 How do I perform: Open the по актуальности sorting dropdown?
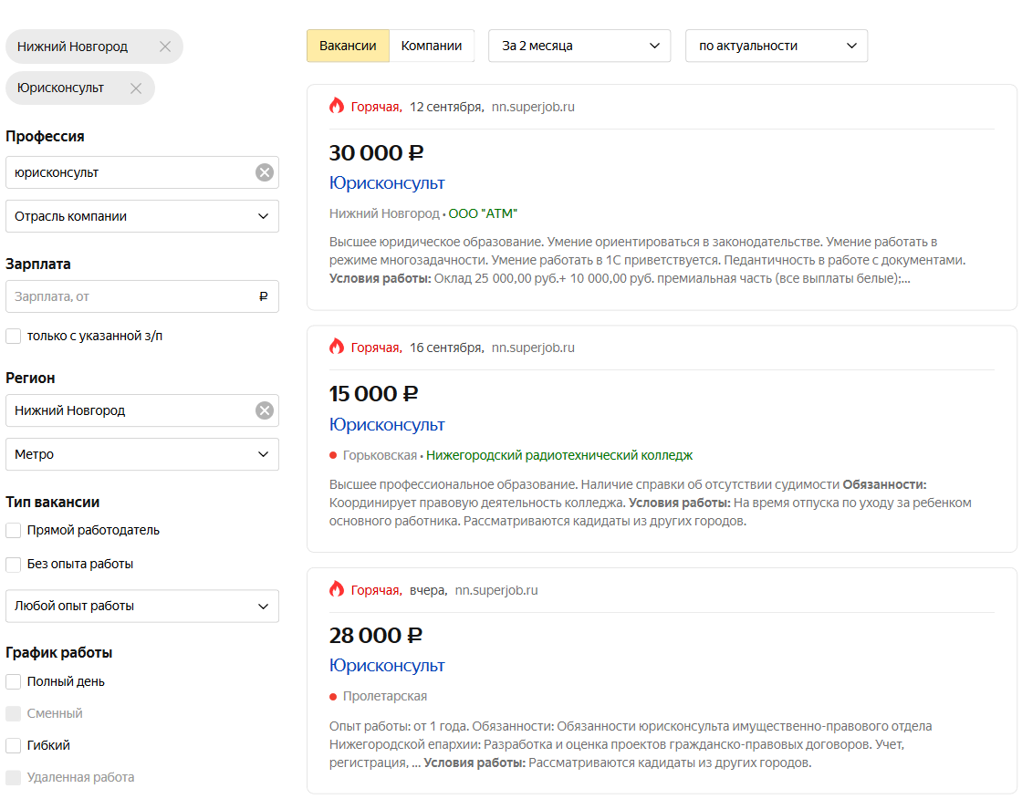coord(777,46)
